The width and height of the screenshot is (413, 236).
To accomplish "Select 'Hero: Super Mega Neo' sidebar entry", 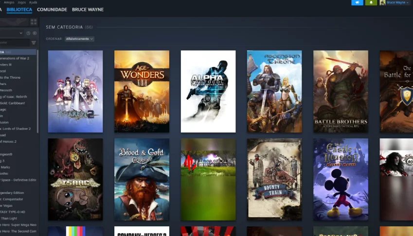I will coord(18,225).
